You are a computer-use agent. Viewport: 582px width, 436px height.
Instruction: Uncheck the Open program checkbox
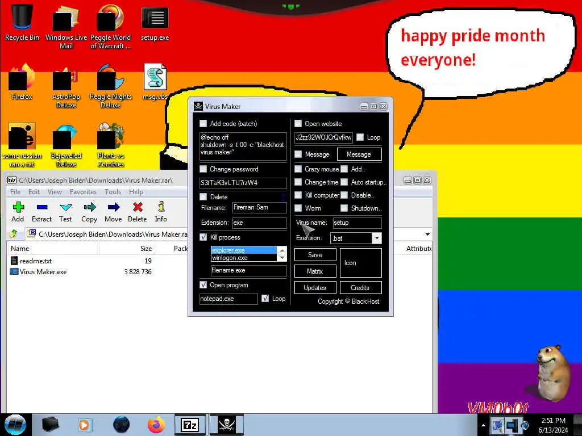click(x=203, y=285)
